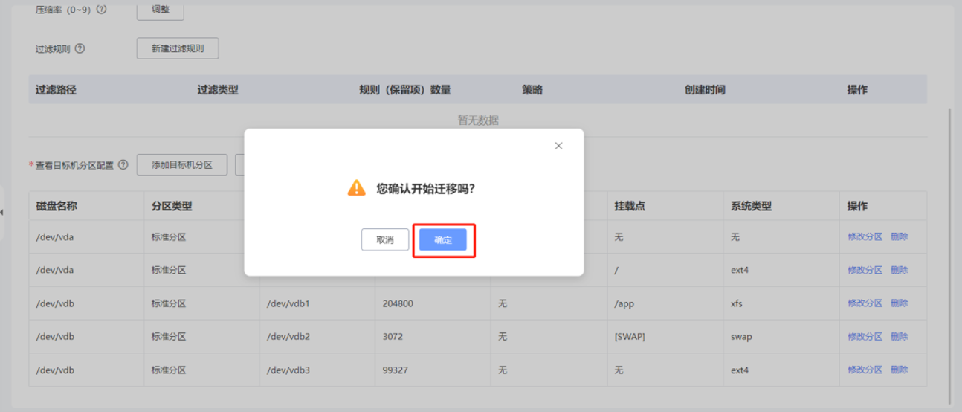This screenshot has width=962, height=412.
Task: Click the orange warning triangle icon
Action: point(357,188)
